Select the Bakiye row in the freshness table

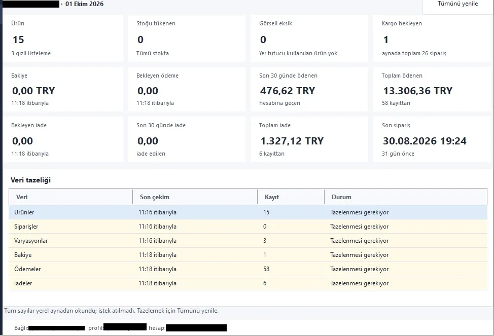tap(248, 255)
